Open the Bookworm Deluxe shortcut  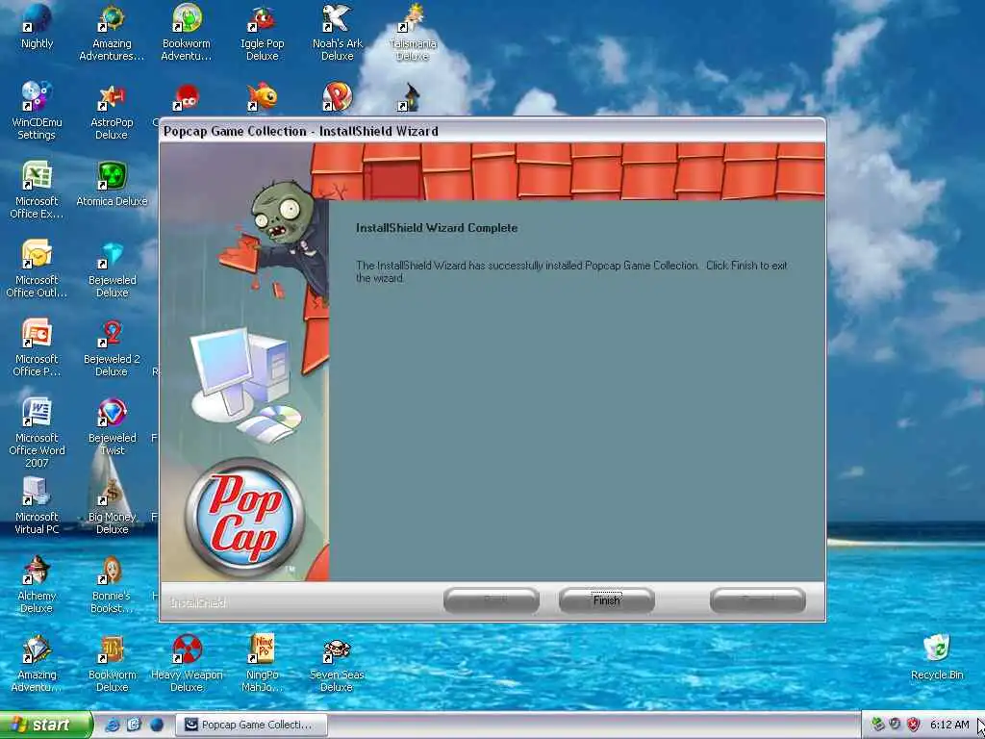point(112,664)
